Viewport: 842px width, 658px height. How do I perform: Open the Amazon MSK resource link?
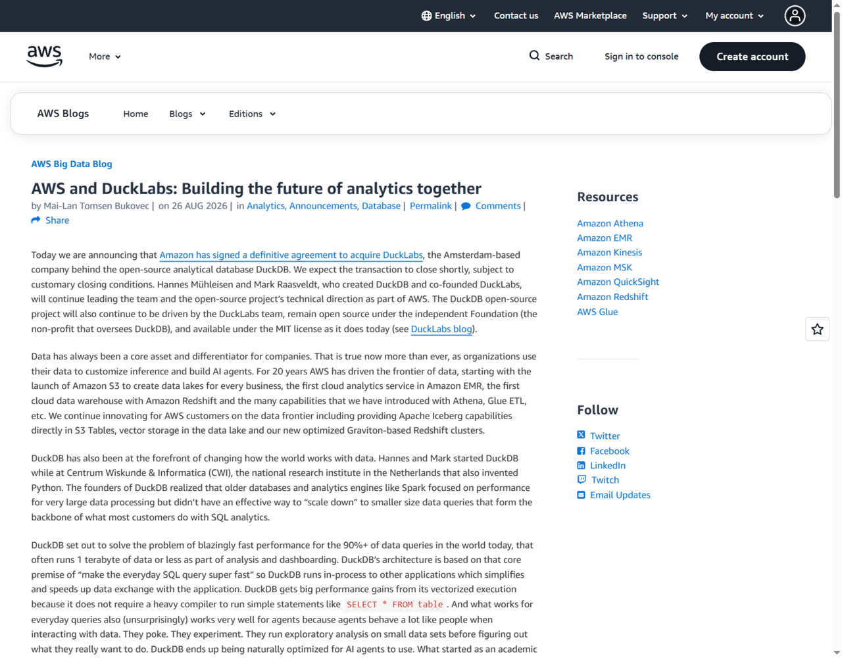pyautogui.click(x=605, y=267)
